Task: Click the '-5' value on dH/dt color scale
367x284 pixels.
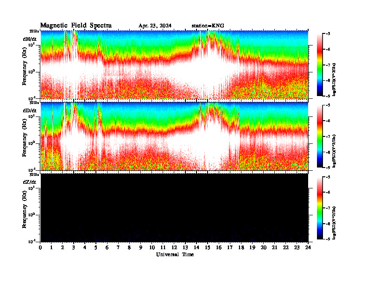Action: coord(328,34)
